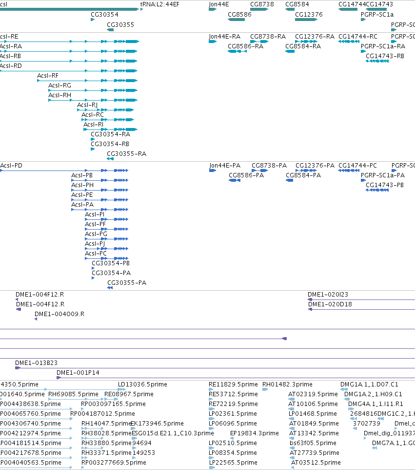Select the DME1-020D18 BAC label
The width and height of the screenshot is (415, 470).
point(330,304)
